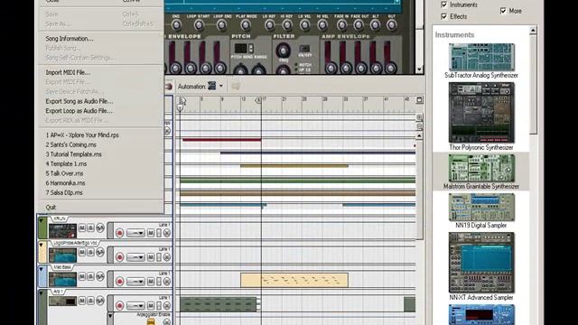578x325 pixels.
Task: Select NN-XT Advanced Sampler instrument
Action: click(x=481, y=267)
